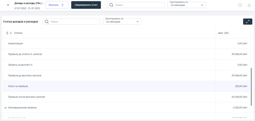
Task: Download the report using the download icon
Action: click(x=249, y=5)
